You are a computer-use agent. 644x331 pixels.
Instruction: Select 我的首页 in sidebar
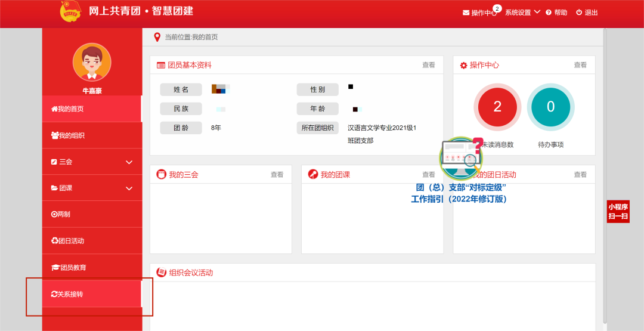[x=92, y=109]
